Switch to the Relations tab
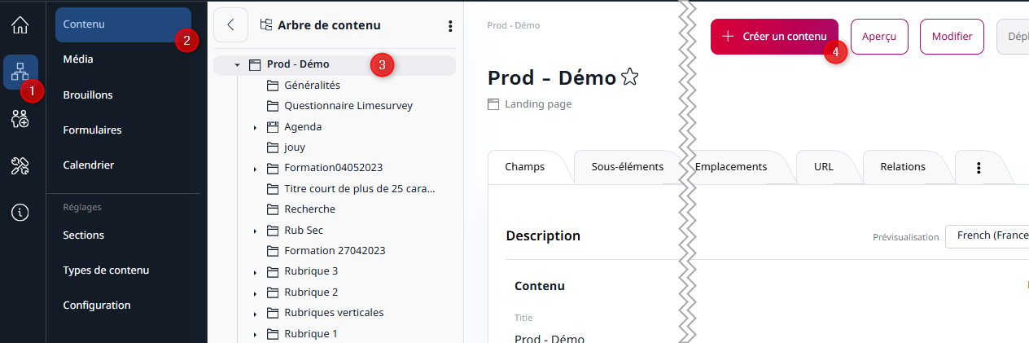Viewport: 1029px width, 343px height. 902,167
